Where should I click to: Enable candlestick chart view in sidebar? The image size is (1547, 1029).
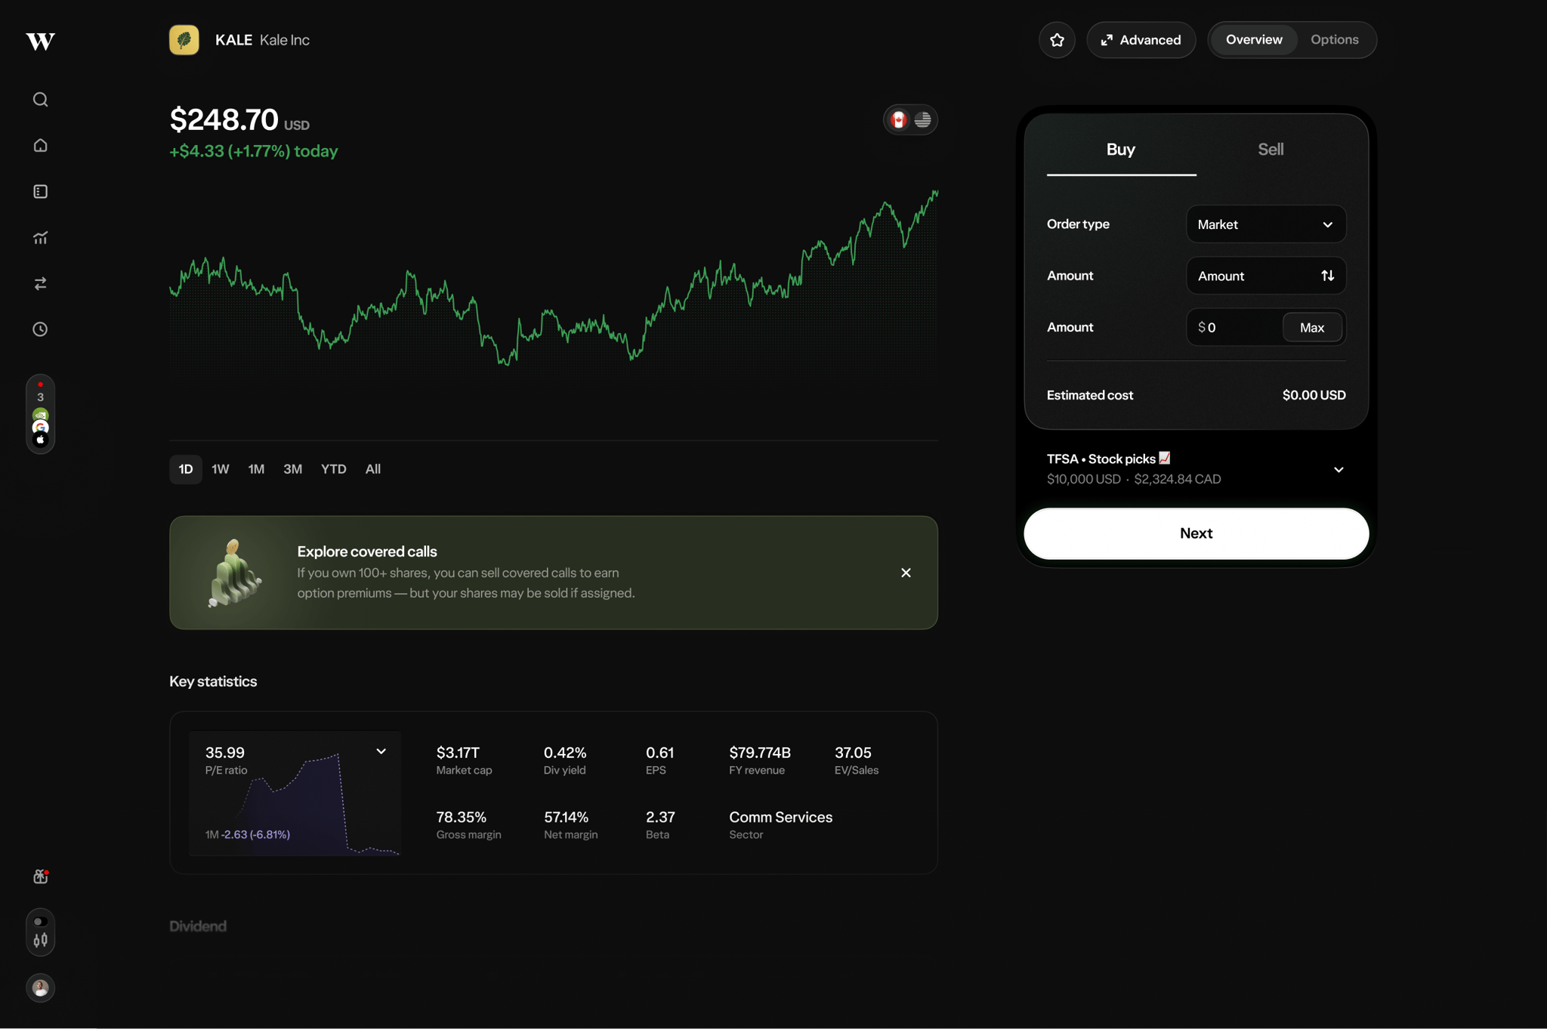point(40,941)
